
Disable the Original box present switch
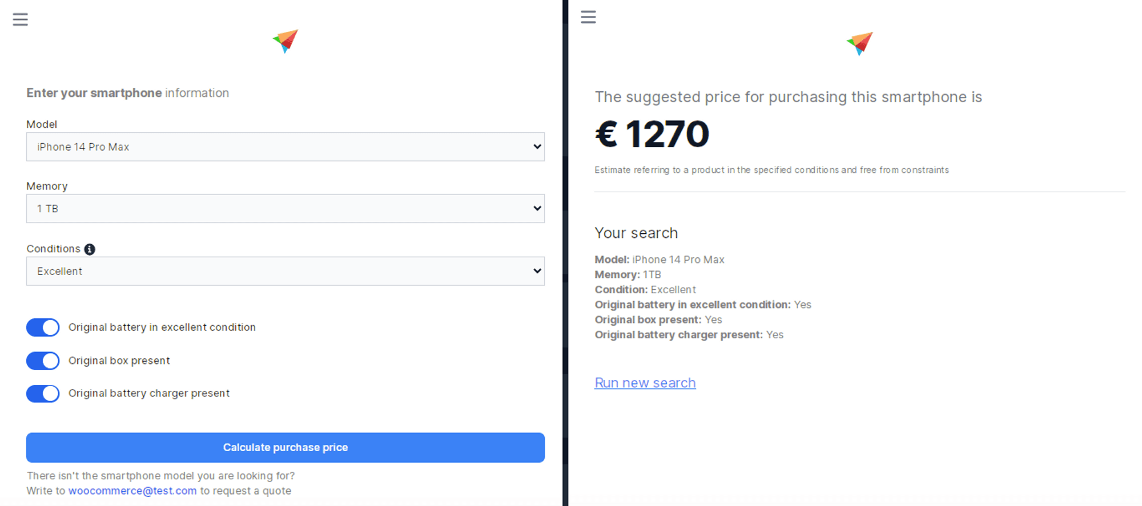pyautogui.click(x=43, y=361)
